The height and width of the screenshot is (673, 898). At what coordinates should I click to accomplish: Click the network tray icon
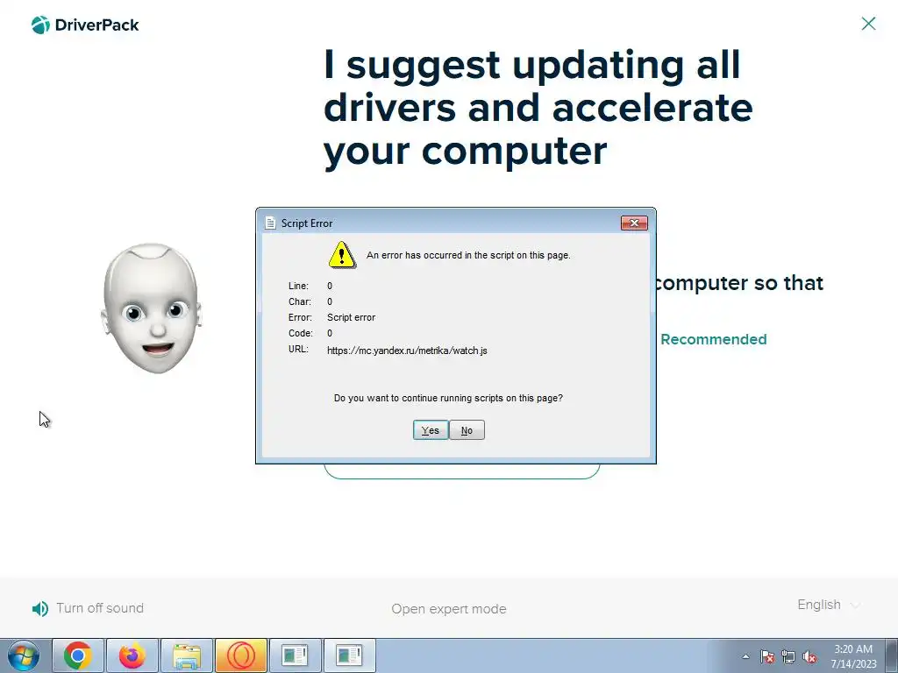pyautogui.click(x=788, y=656)
